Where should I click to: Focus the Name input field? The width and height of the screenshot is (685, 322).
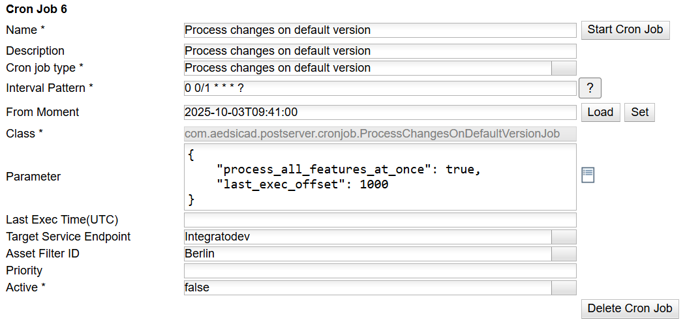tap(380, 30)
